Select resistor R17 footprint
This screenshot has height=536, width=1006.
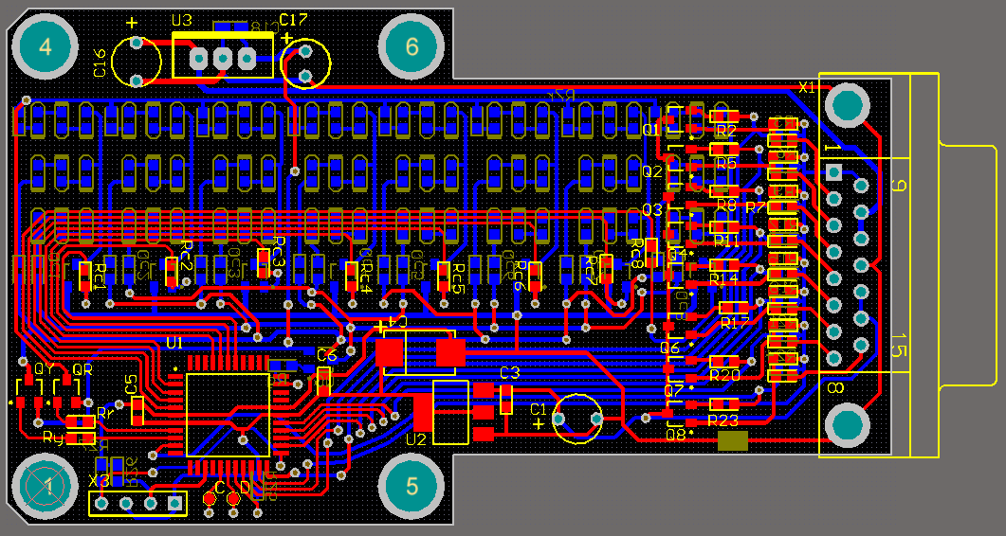pos(733,308)
